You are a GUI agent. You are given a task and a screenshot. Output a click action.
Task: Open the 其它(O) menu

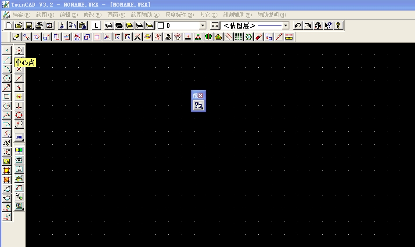209,15
